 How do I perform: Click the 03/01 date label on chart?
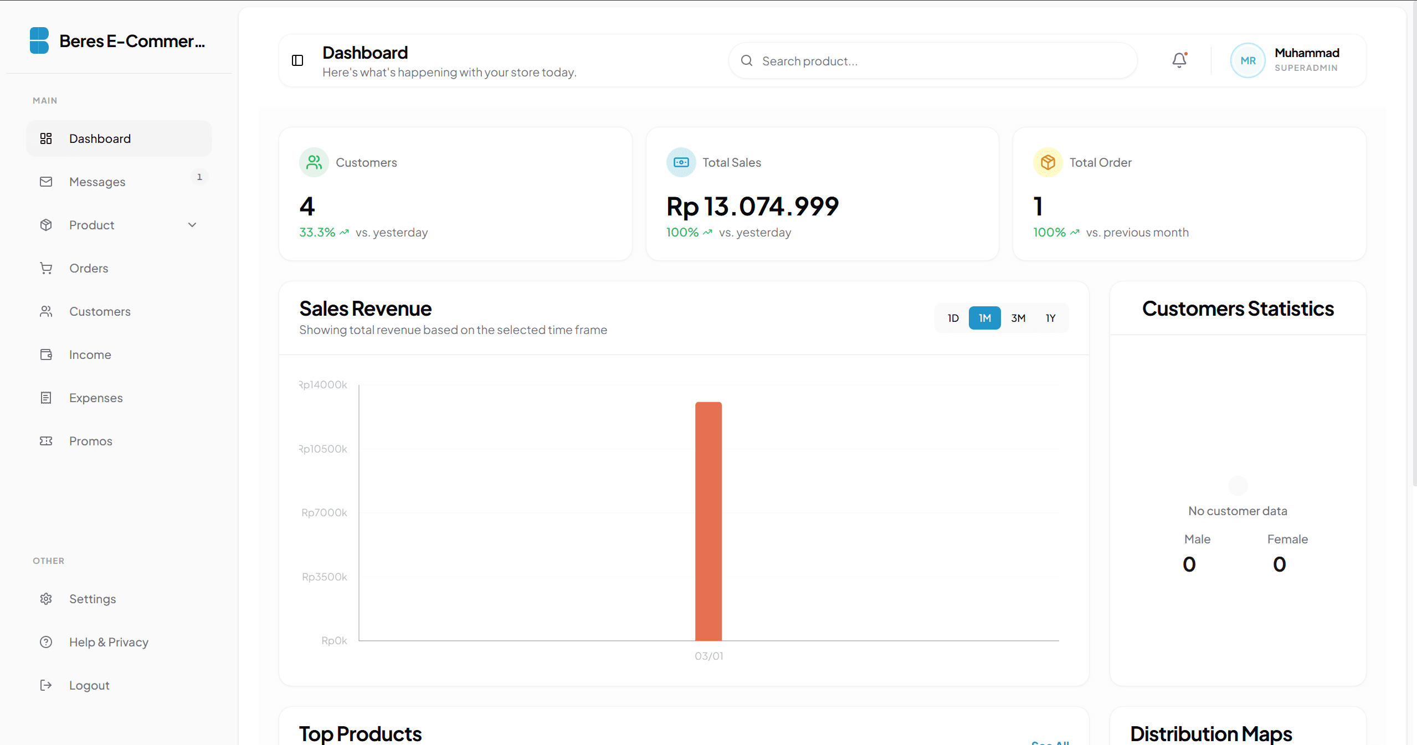tap(709, 656)
